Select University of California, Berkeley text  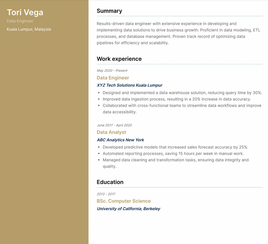pyautogui.click(x=128, y=209)
